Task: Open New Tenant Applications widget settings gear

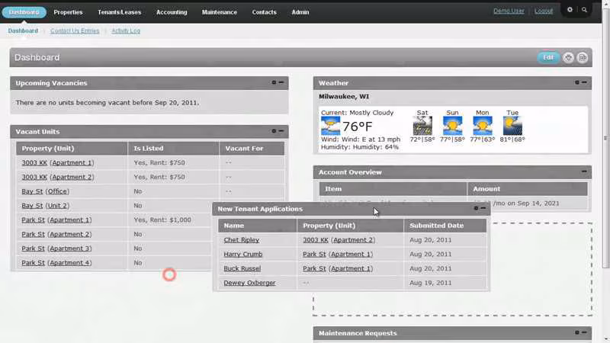Action: (476, 208)
